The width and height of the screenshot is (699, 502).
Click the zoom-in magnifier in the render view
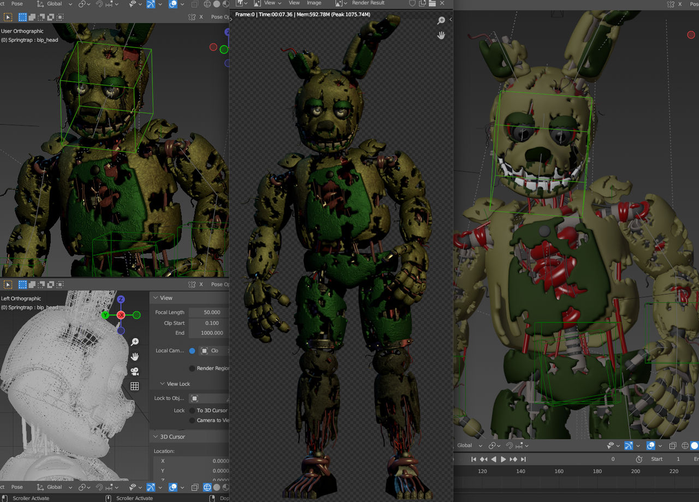pos(441,20)
